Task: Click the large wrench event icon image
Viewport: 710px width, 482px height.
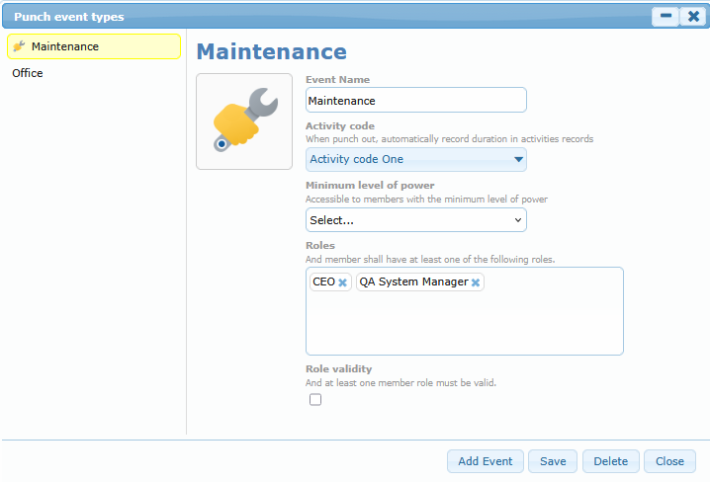Action: click(x=244, y=120)
